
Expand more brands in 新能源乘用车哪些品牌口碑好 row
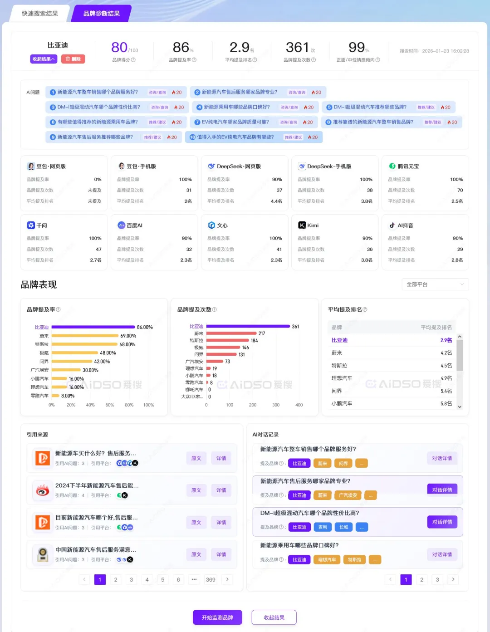[x=375, y=560]
